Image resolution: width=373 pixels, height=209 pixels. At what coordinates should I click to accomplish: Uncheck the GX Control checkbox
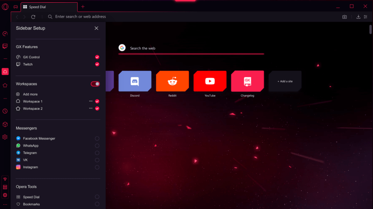(97, 57)
